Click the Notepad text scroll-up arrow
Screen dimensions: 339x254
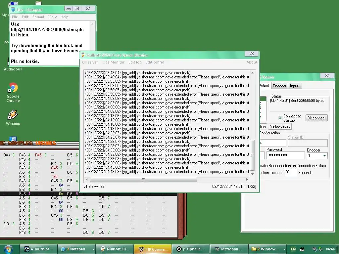(92, 23)
